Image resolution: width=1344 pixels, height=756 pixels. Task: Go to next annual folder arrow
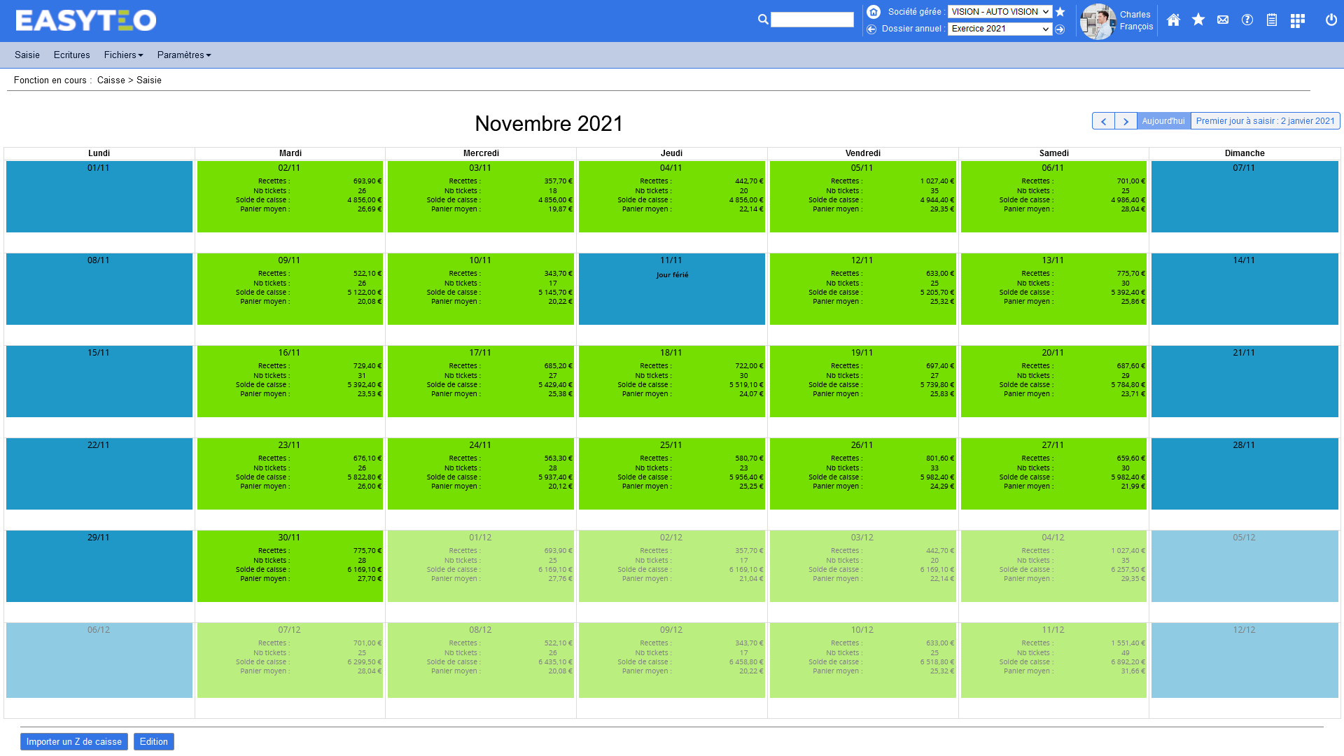point(1060,29)
